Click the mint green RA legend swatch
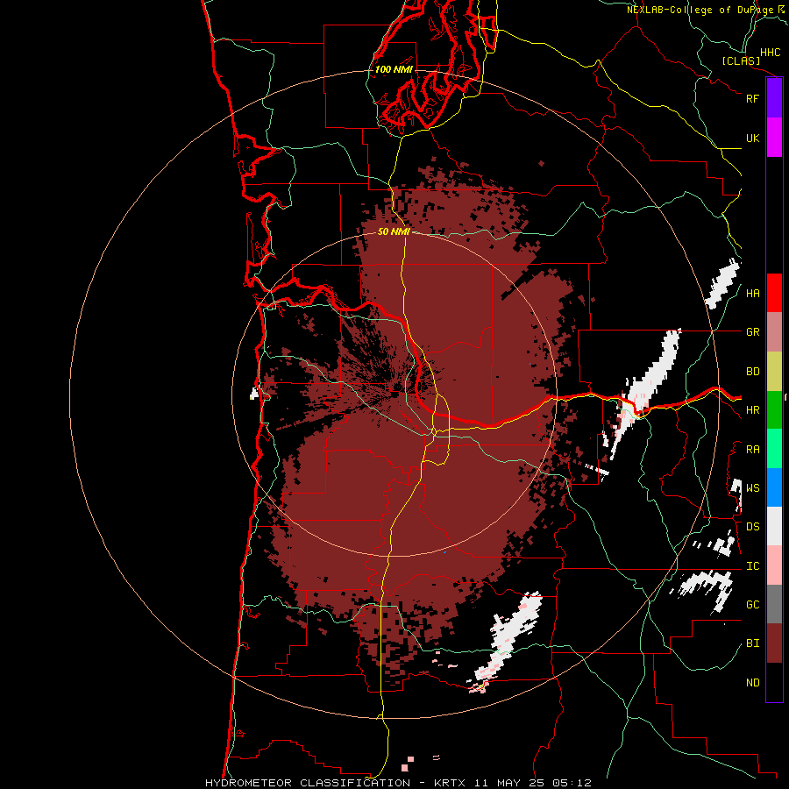 [x=774, y=449]
